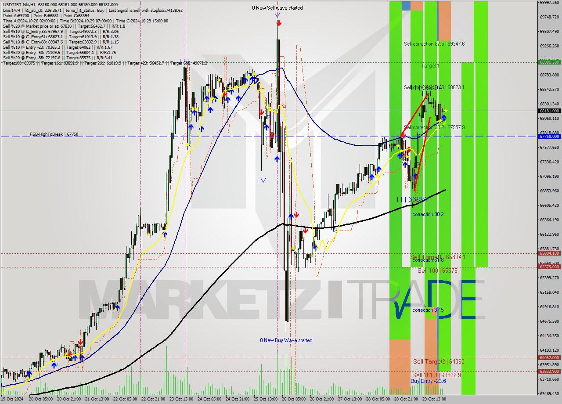The width and height of the screenshot is (562, 404).
Task: Select the blue 67750.000 price tag
Action: tap(549, 137)
